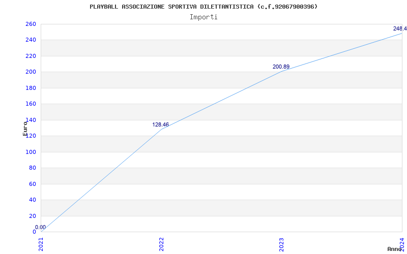Image resolution: width=407 pixels, height=254 pixels.
Task: Click the 80 y-axis tick label
Action: click(32, 168)
